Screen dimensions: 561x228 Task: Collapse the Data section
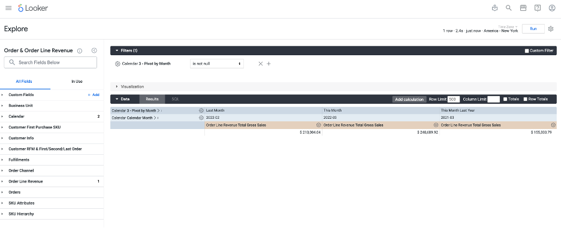(117, 99)
